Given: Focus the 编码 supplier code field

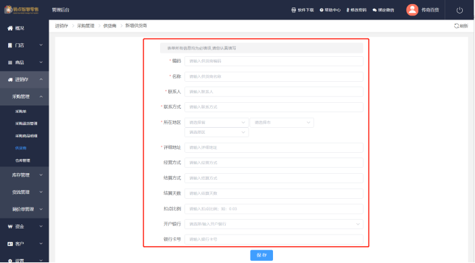Looking at the screenshot, I should (x=274, y=62).
